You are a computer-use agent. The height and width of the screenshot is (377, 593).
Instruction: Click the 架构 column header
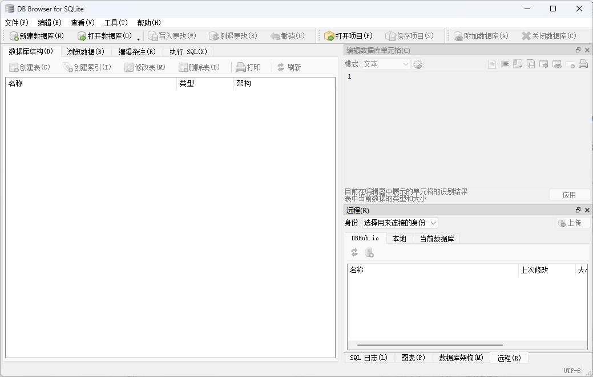pyautogui.click(x=284, y=83)
